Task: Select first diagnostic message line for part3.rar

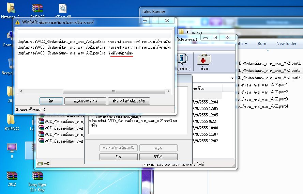Action: coord(95,42)
